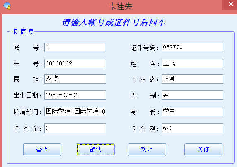
Task: Click the app icon in title bar
Action: click(x=7, y=6)
